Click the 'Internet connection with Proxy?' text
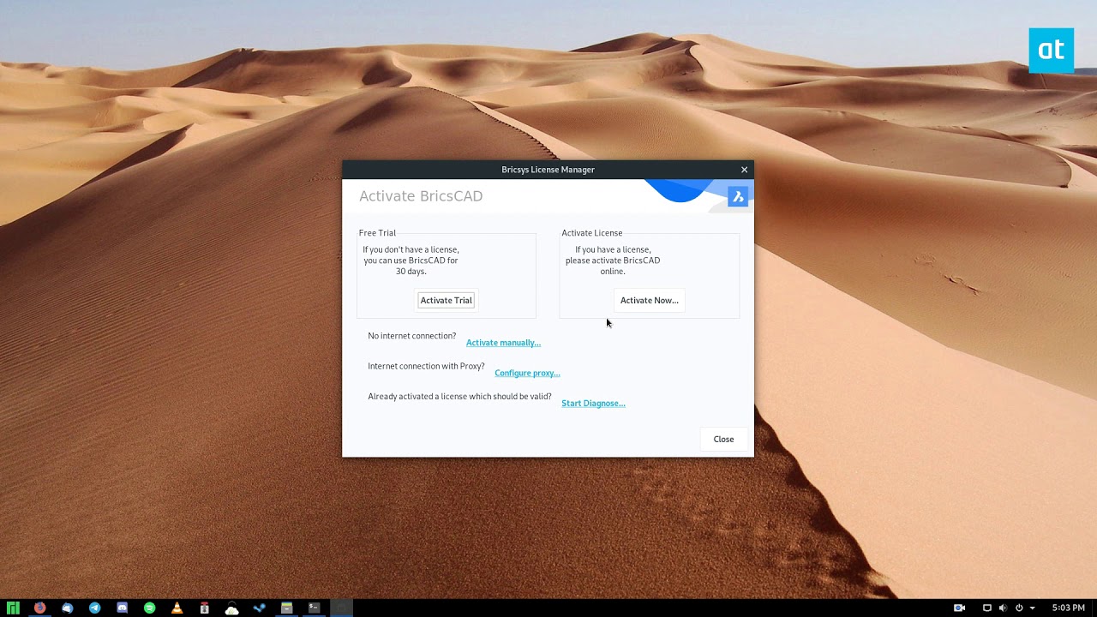Screen dimensions: 1097x617 coord(426,366)
